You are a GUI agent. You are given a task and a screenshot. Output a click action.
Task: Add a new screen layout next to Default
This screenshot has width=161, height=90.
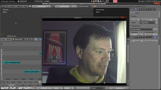47,6
